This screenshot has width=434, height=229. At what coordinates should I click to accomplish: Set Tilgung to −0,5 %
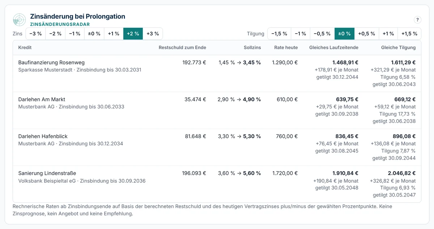tap(322, 34)
